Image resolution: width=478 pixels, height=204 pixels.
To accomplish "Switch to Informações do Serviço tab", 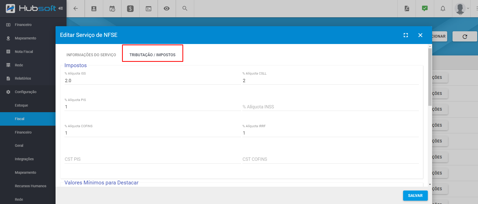I will click(91, 55).
